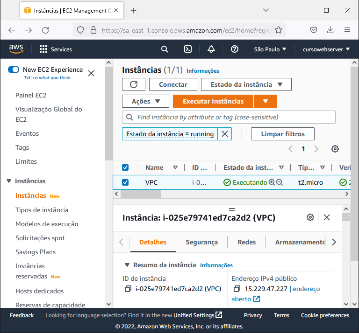Viewport: 359px width, 333px height.
Task: List all tabs dropdown arrow
Action: (x=266, y=10)
